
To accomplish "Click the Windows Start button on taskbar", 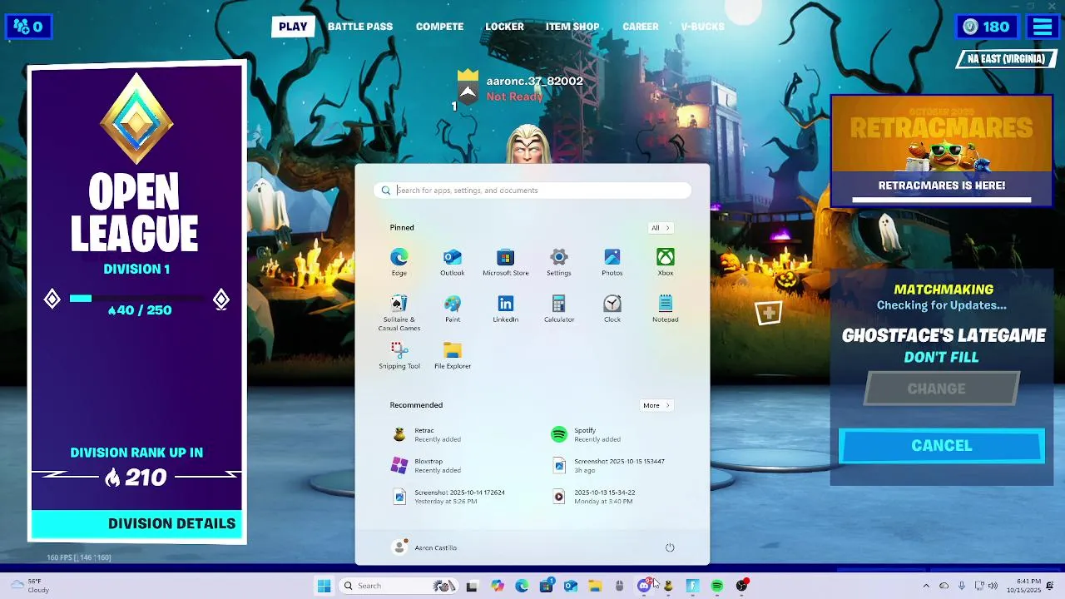I will (x=324, y=586).
